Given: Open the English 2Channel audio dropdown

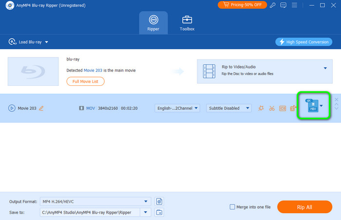Looking at the screenshot, I should point(177,108).
